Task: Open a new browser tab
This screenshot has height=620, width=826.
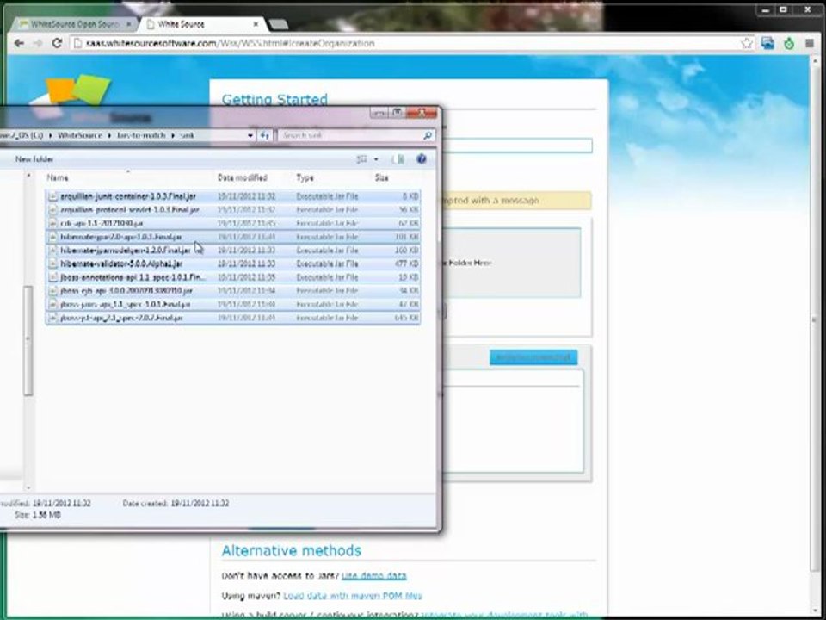Action: [278, 24]
